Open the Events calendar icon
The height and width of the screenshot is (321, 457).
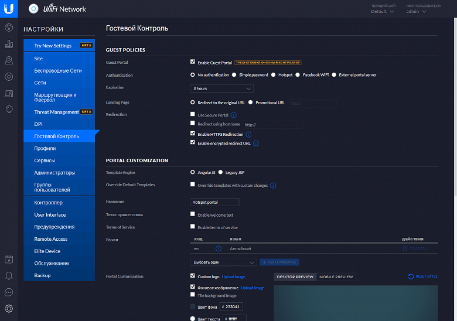(9, 259)
